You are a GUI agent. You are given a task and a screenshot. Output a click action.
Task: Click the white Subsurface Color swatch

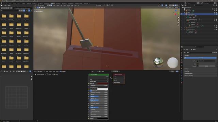(103, 89)
